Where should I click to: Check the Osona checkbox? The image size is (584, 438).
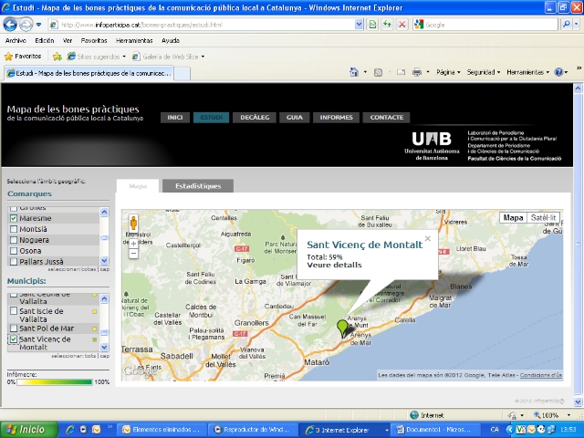14,251
